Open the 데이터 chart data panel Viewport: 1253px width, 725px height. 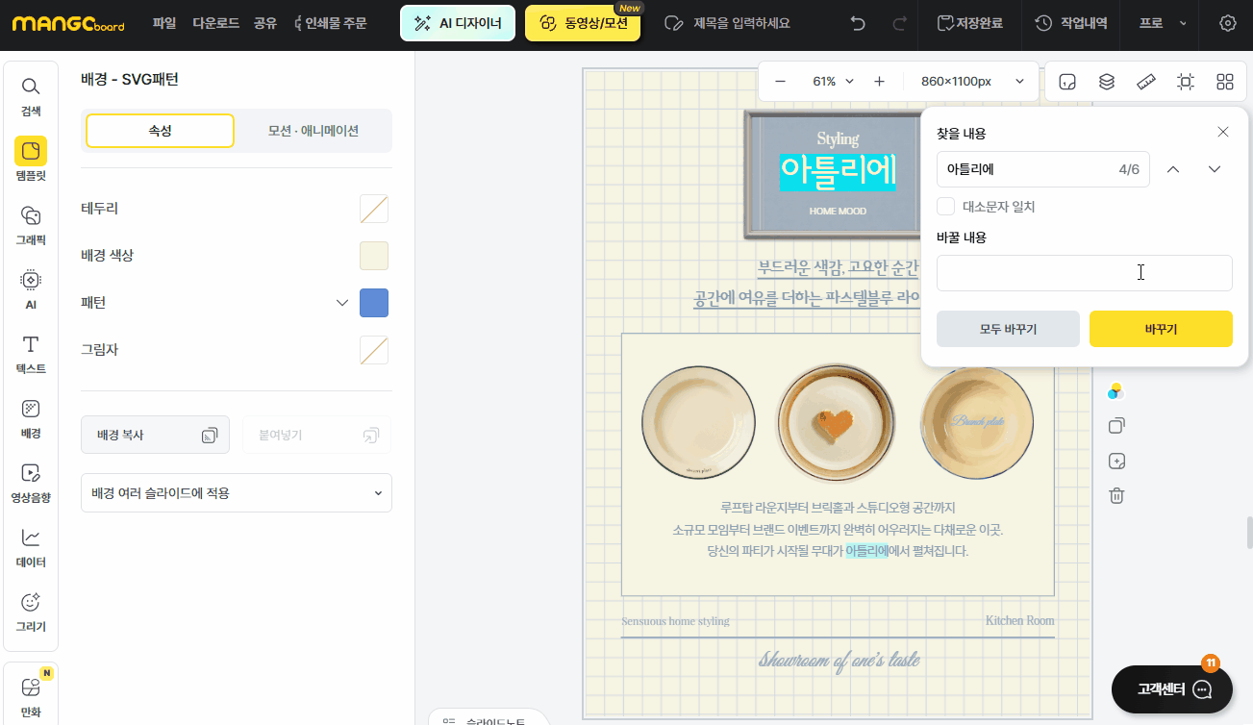pos(31,546)
